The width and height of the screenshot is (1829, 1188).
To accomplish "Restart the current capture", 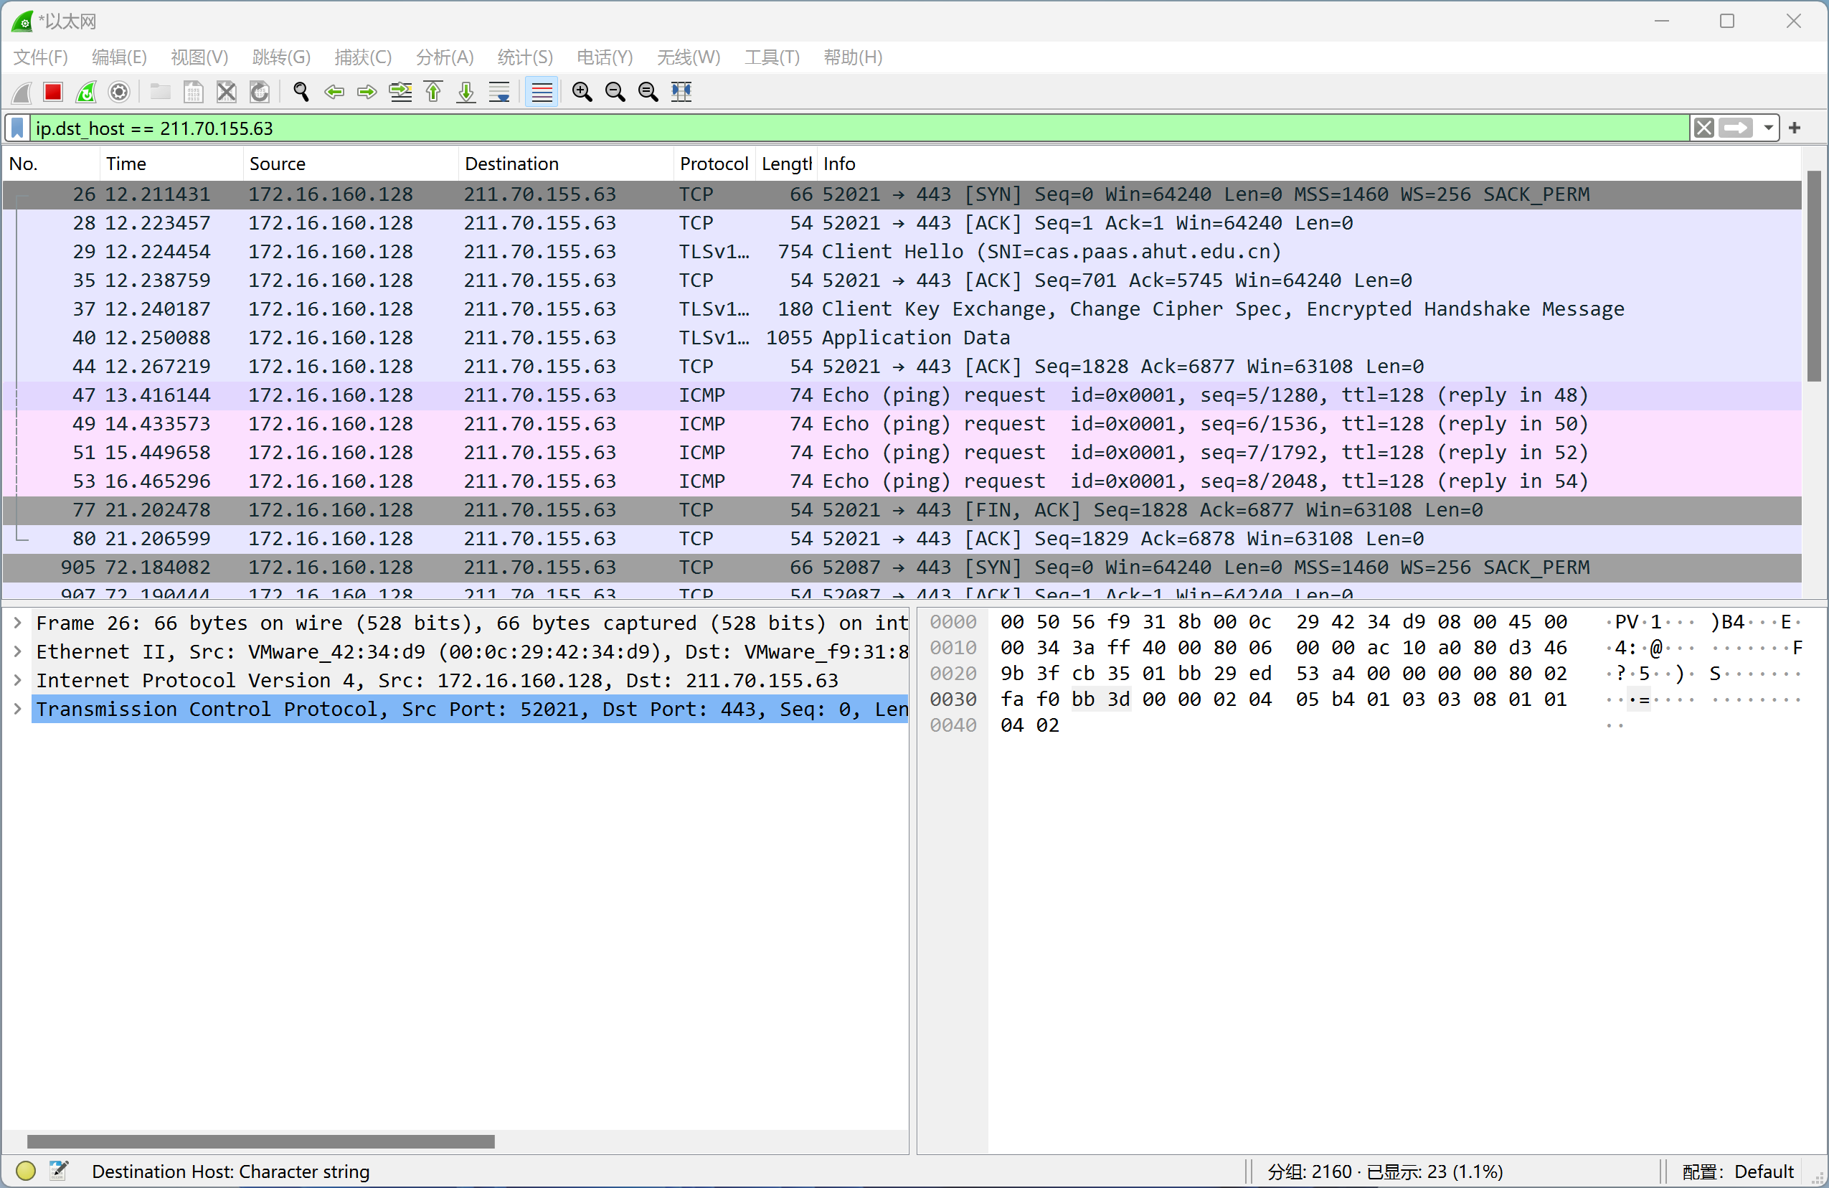I will [x=85, y=91].
